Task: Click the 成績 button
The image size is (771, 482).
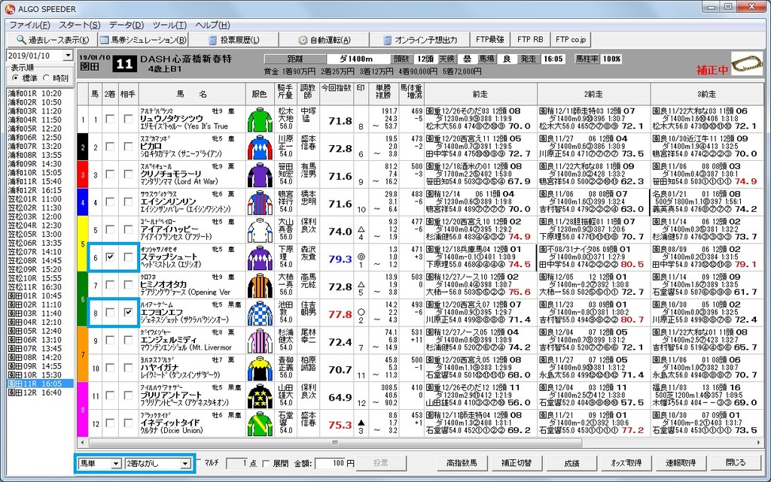Action: 571,463
